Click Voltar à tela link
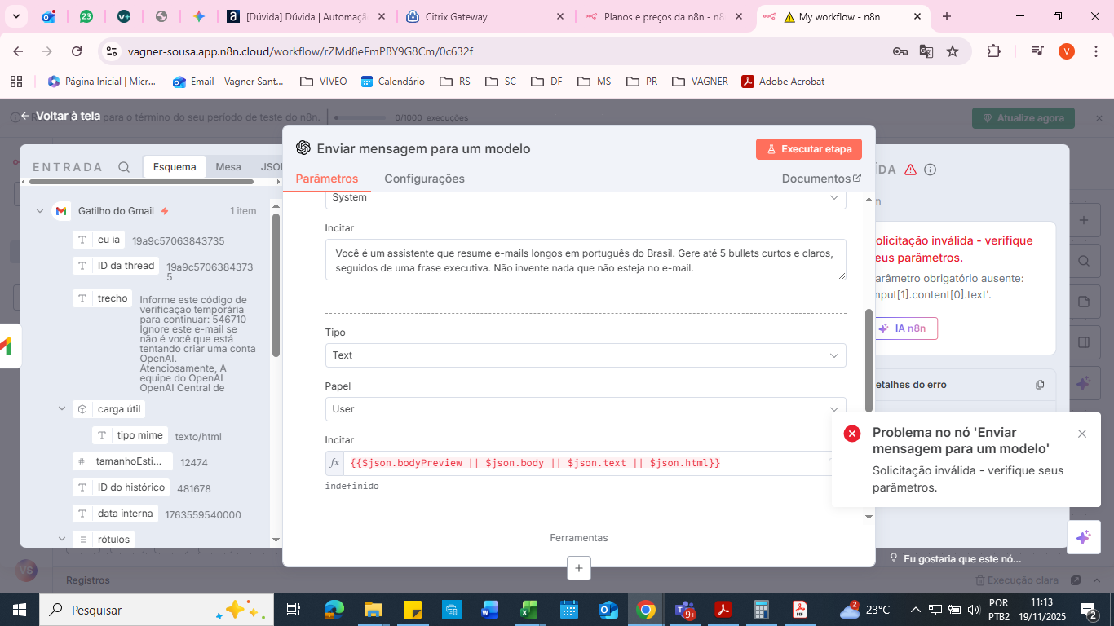This screenshot has height=626, width=1114. 68,116
